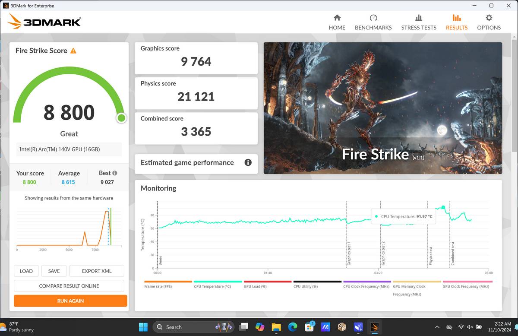
Task: Launch Copilot from the taskbar
Action: click(260, 327)
